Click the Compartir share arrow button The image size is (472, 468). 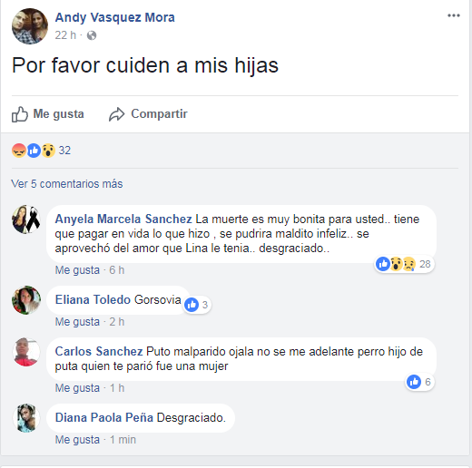(148, 114)
